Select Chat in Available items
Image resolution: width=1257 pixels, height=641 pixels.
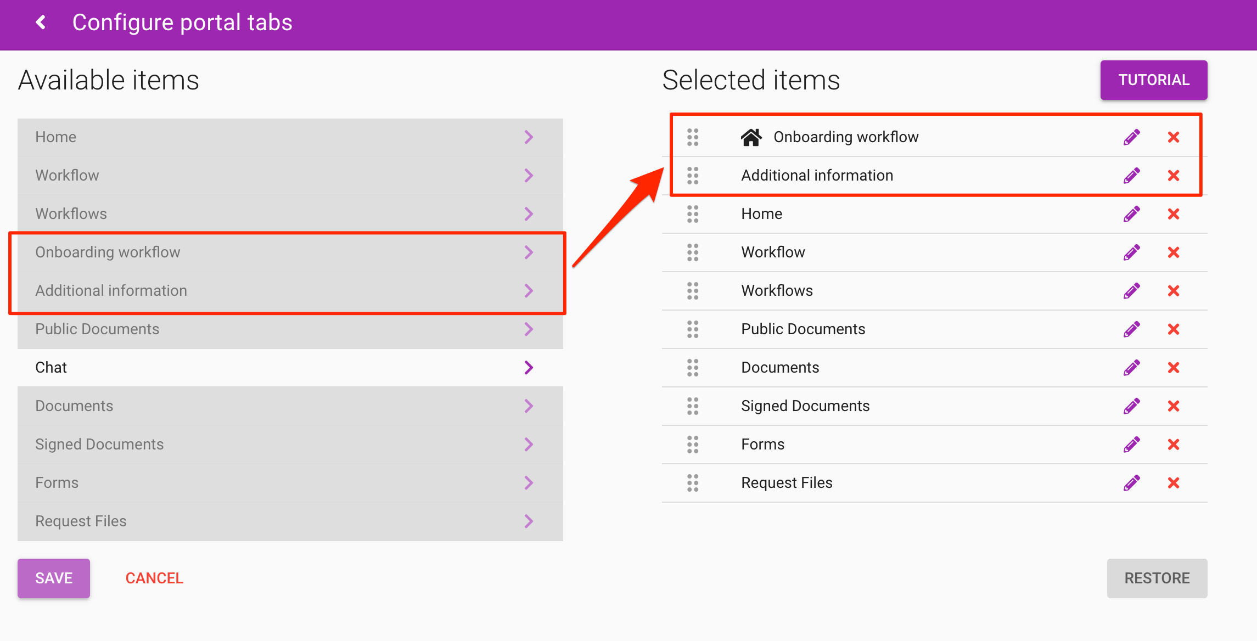51,368
